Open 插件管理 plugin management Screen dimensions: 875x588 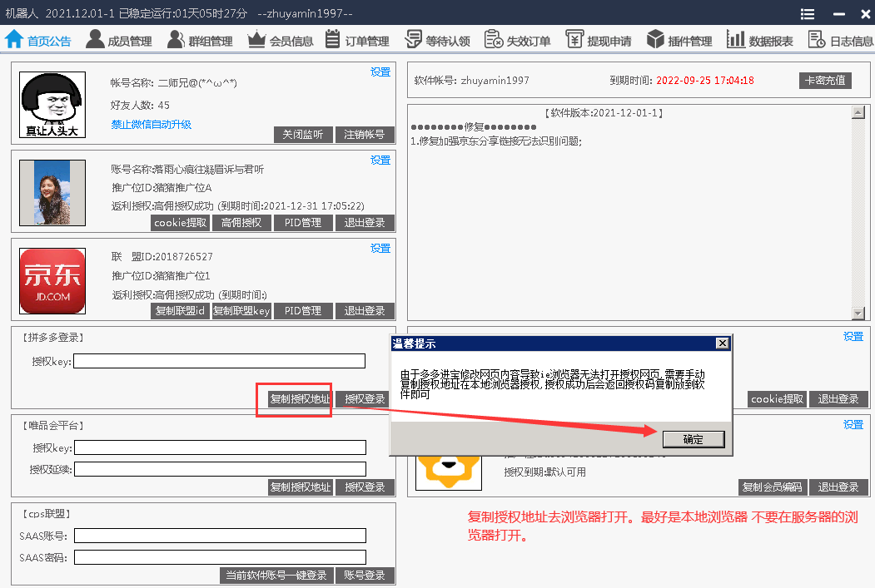point(679,41)
